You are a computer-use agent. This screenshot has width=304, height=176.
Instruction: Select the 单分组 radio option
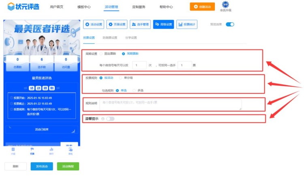pos(120,77)
